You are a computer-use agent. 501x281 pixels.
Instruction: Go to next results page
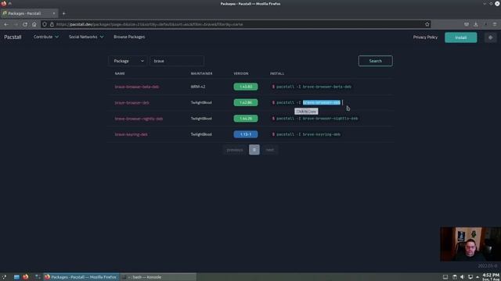click(x=269, y=150)
